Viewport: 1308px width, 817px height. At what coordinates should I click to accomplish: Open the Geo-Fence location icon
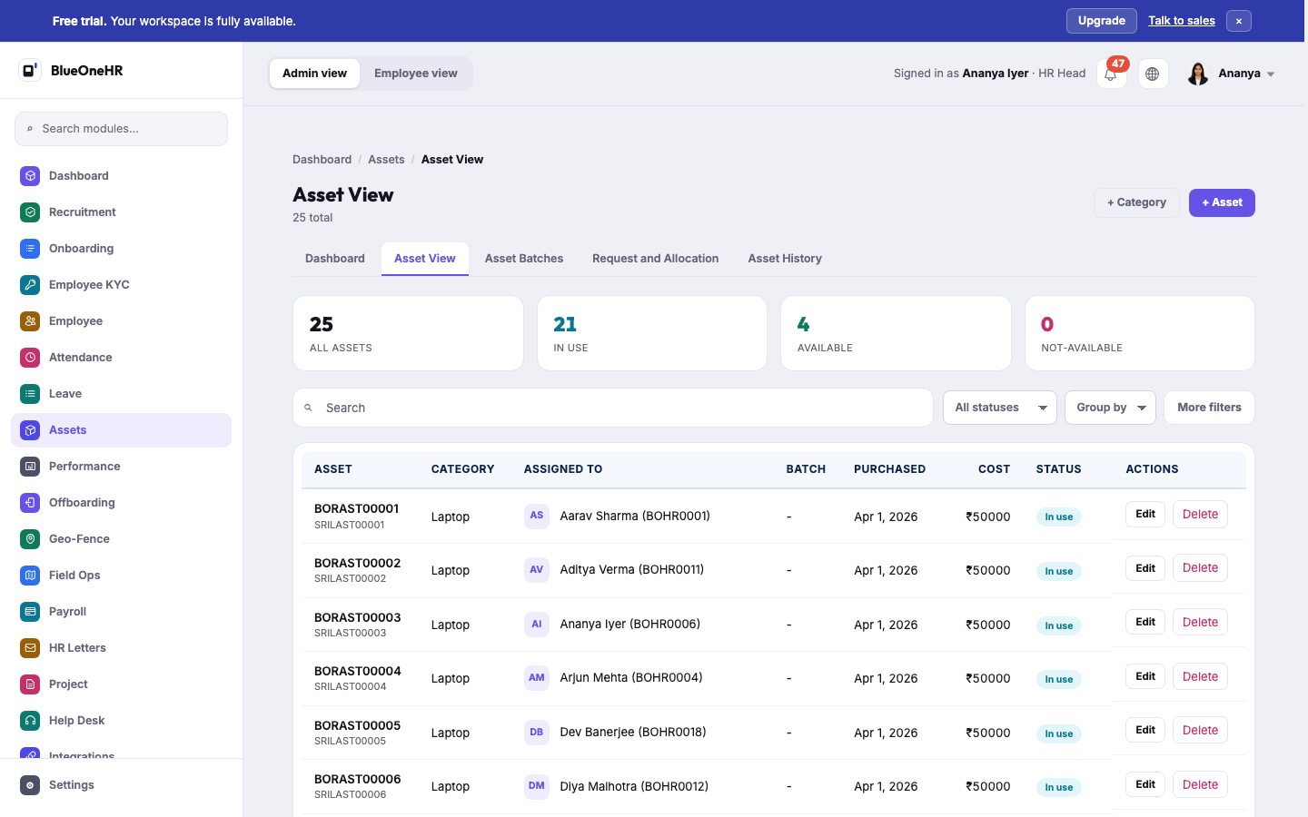[30, 539]
